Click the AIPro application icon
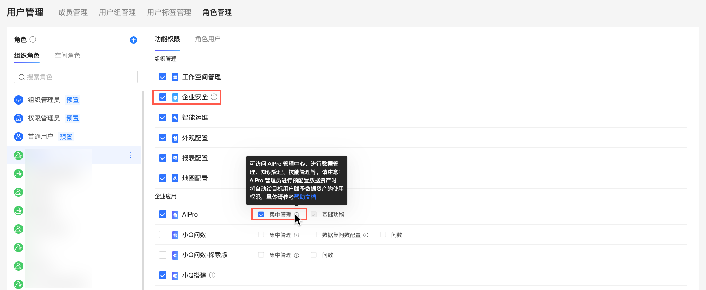706x290 pixels. click(175, 215)
